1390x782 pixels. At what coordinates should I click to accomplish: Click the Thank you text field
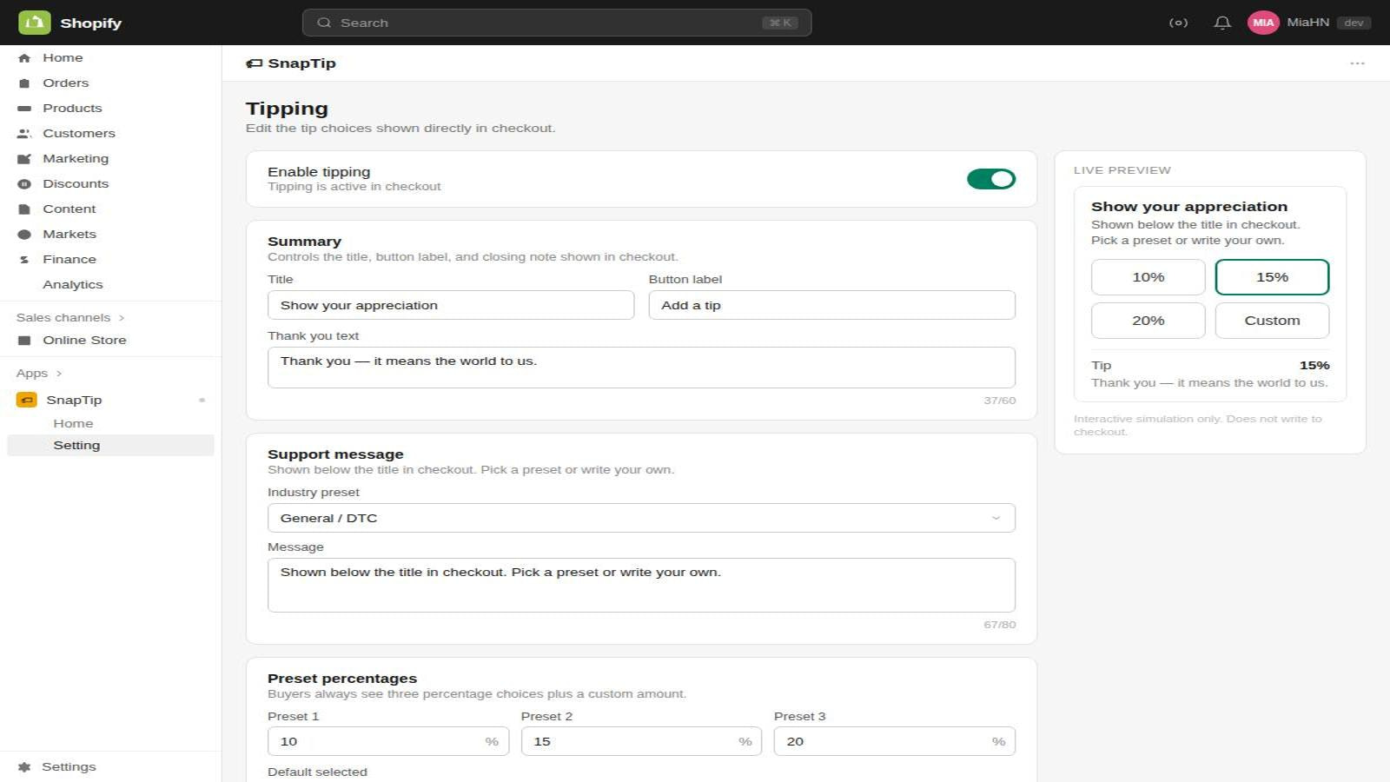[x=641, y=368]
